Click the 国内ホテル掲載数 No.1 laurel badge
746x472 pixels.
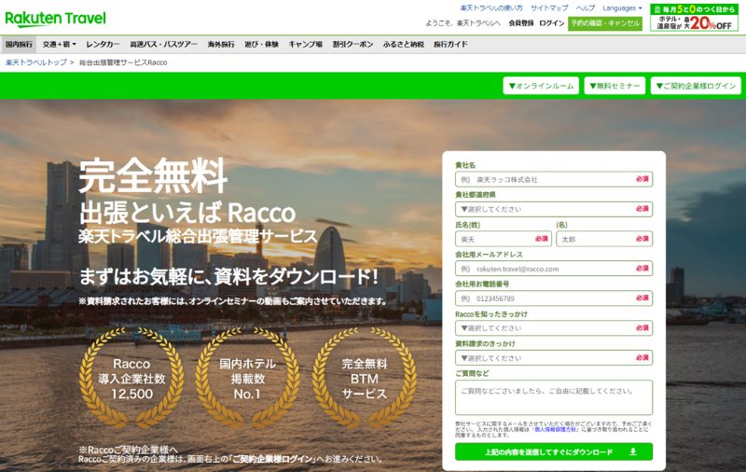(247, 379)
